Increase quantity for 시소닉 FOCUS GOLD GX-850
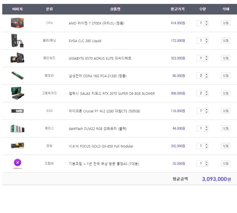237x213 pixels. coord(206,145)
